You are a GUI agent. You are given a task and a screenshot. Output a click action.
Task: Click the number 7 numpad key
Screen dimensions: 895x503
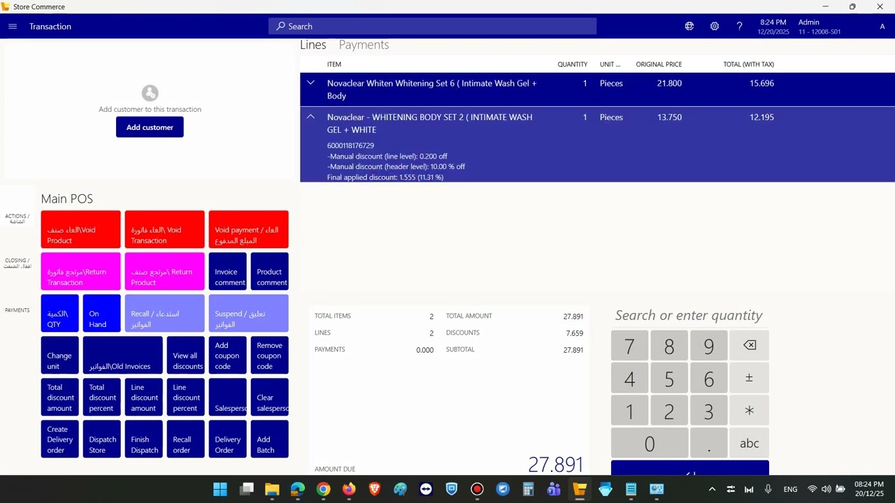point(629,345)
